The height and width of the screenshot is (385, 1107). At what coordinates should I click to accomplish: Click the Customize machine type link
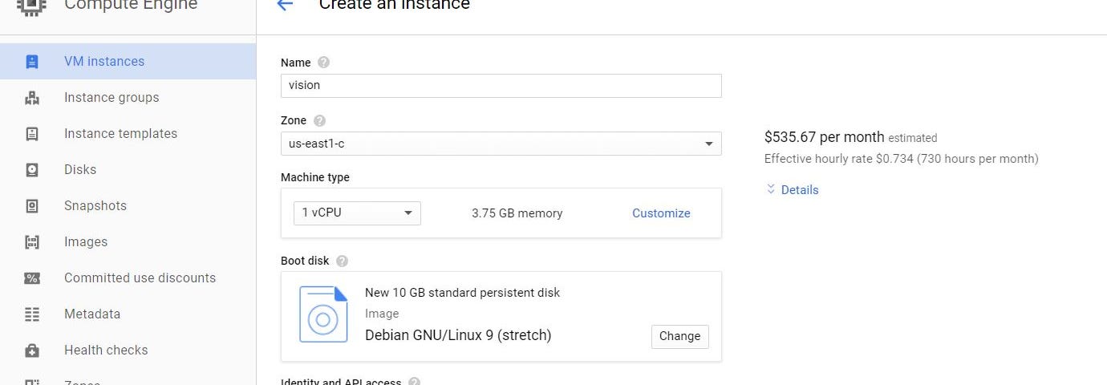[x=661, y=213]
